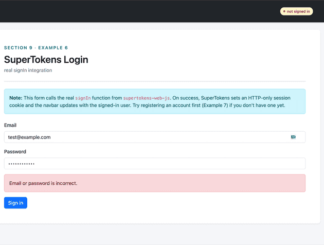Click the supertokens-web-js code text

click(147, 98)
